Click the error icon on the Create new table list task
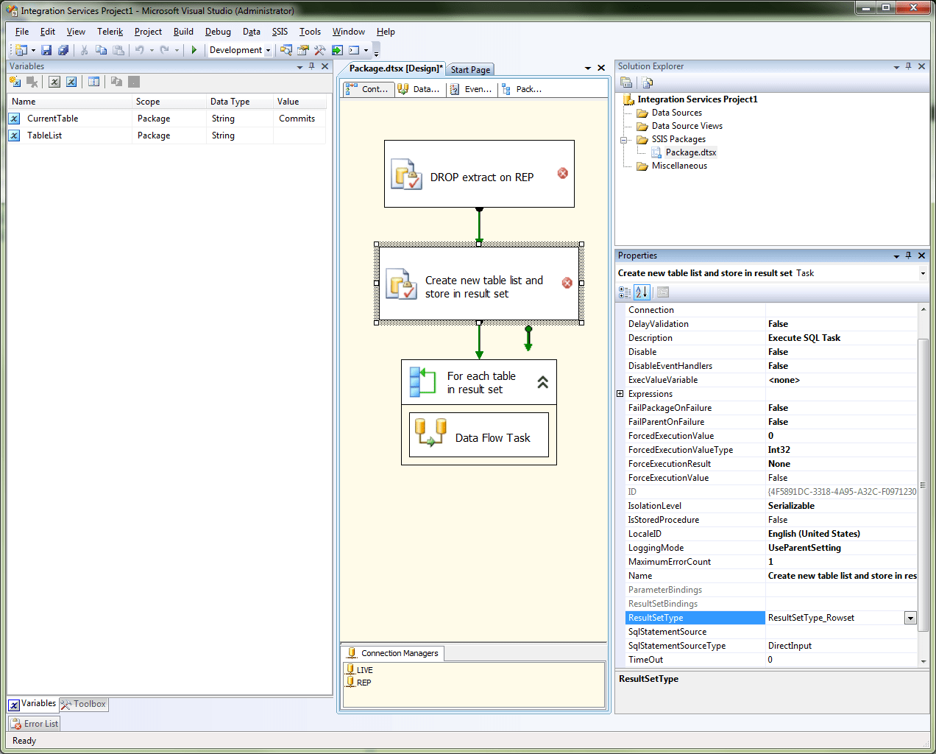This screenshot has width=936, height=754. click(567, 283)
